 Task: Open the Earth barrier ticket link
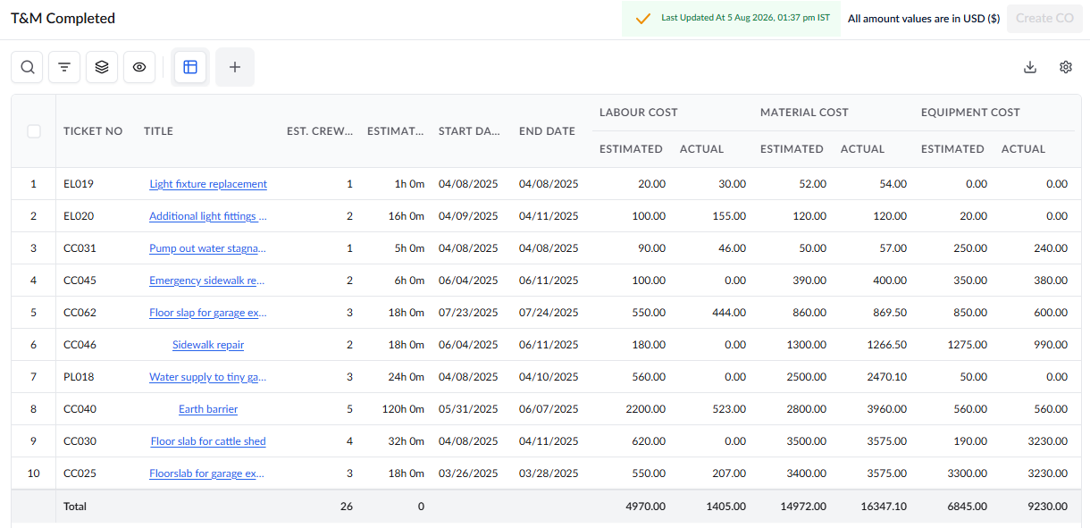pyautogui.click(x=208, y=409)
